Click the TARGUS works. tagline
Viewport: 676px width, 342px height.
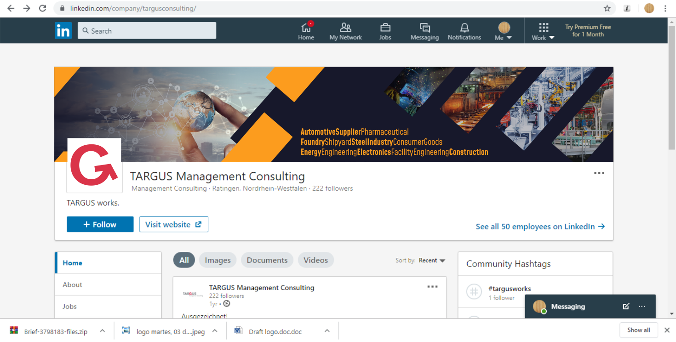click(93, 203)
